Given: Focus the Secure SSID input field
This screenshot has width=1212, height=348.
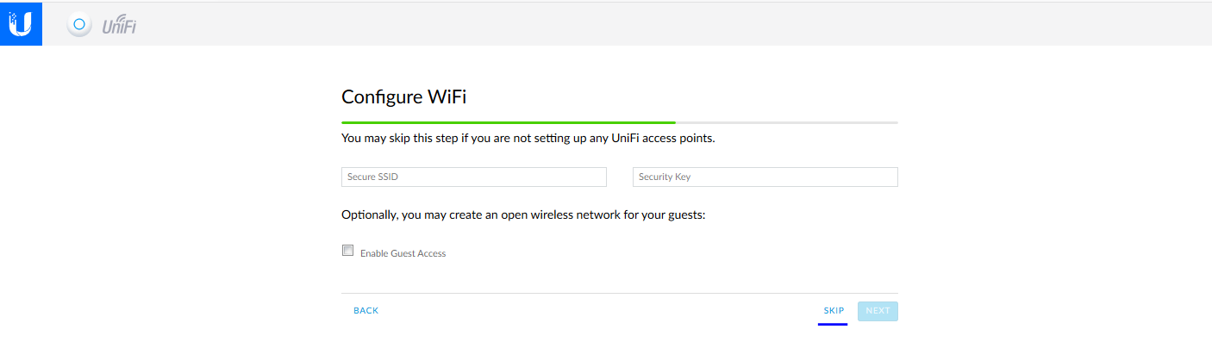Looking at the screenshot, I should click(474, 177).
